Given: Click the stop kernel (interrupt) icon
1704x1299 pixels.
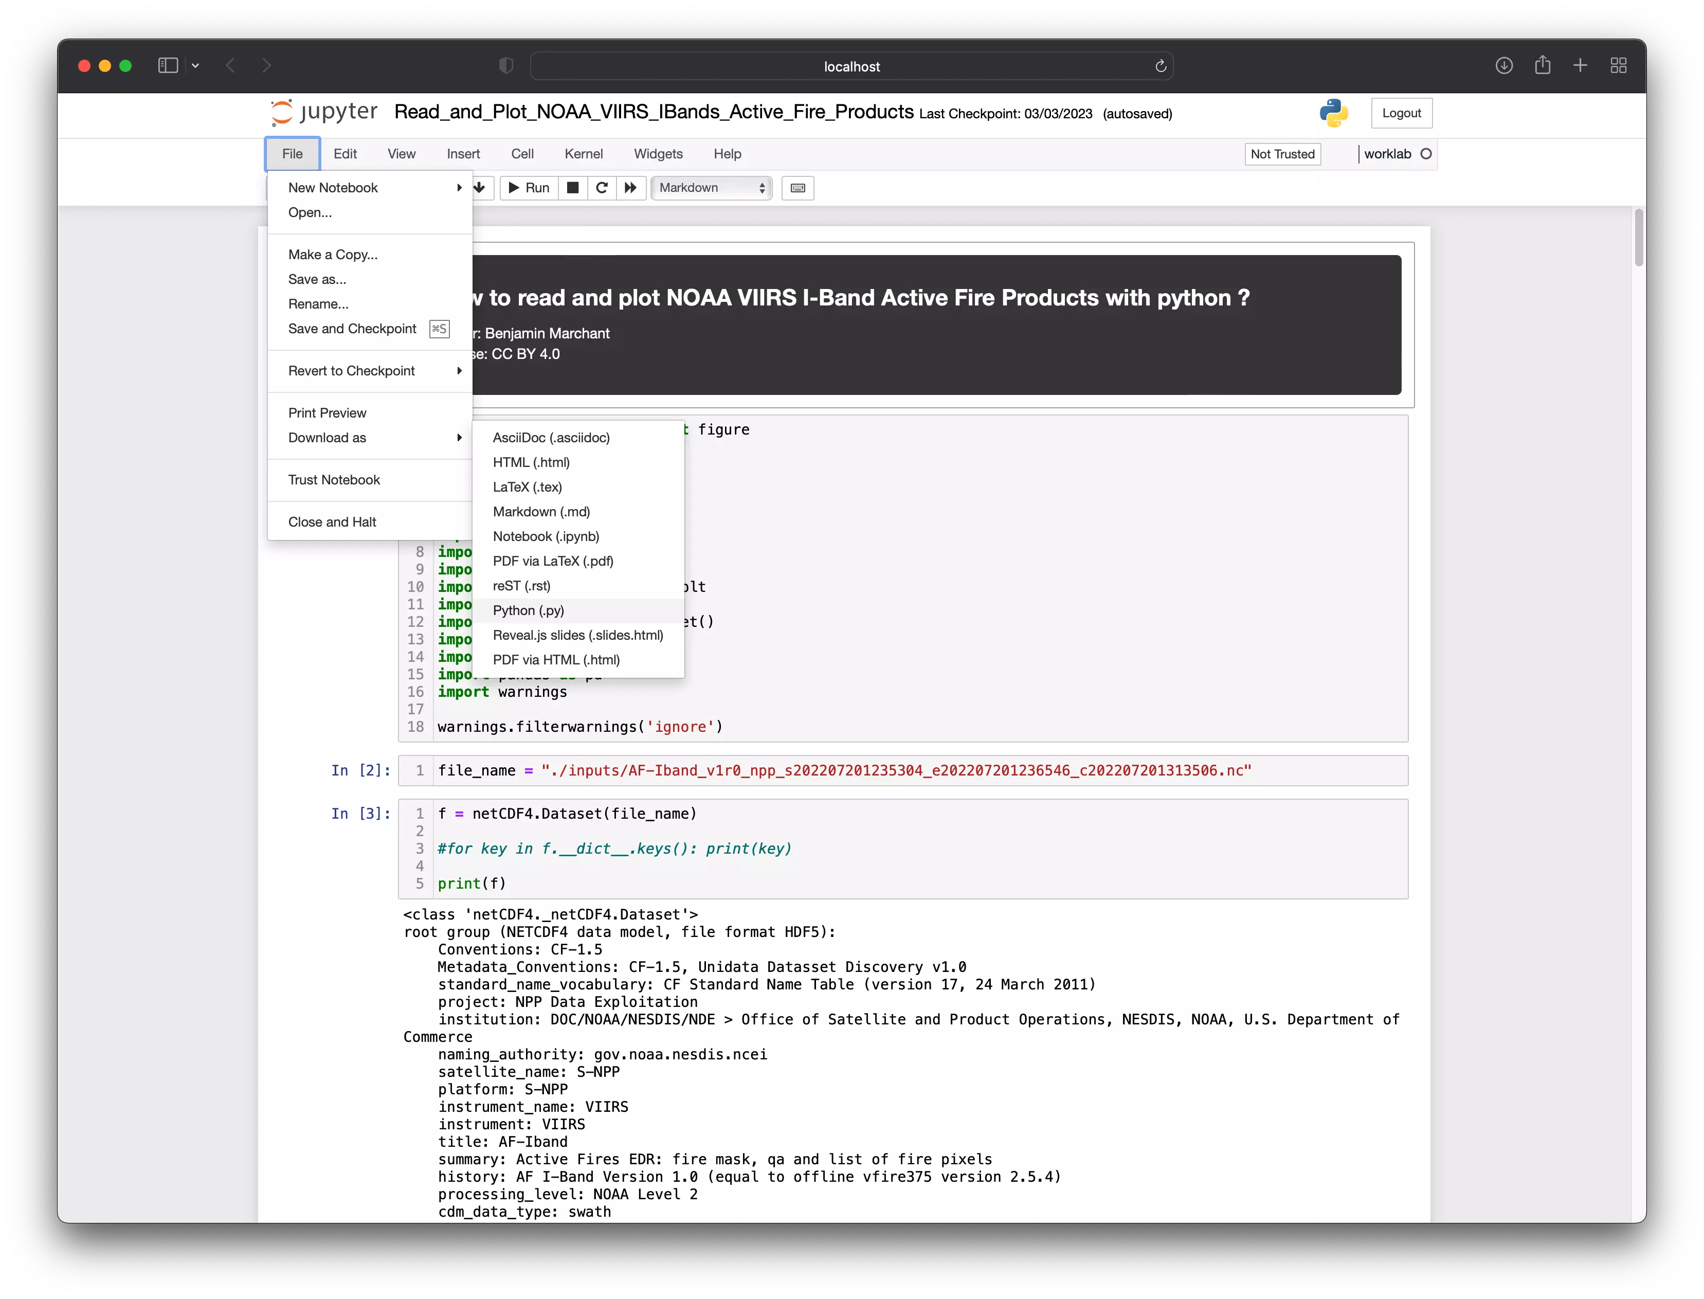Looking at the screenshot, I should [x=573, y=188].
